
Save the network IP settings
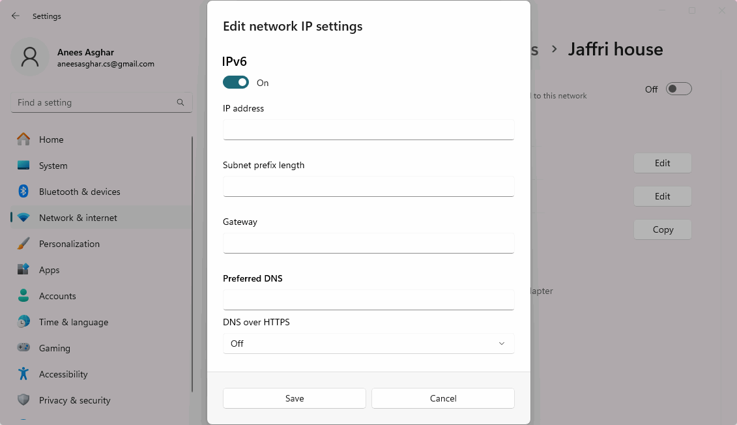tap(295, 398)
